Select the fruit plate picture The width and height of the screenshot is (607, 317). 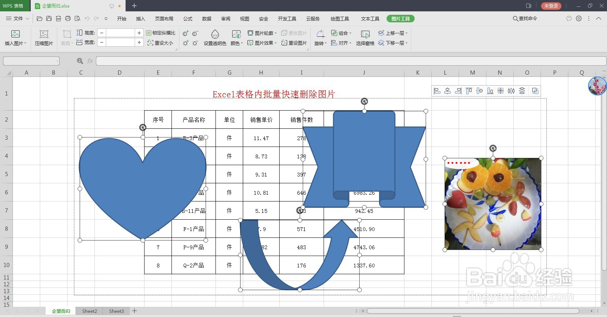(493, 204)
